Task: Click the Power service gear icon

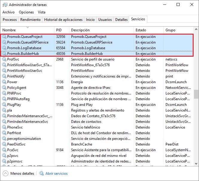Action: [x=4, y=82]
